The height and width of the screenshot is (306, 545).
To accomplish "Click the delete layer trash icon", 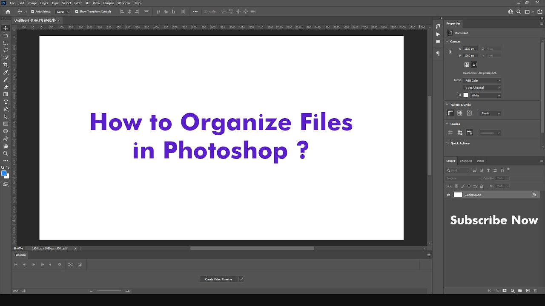I will (x=535, y=291).
